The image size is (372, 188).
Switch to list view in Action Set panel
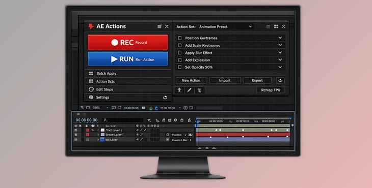[268, 27]
